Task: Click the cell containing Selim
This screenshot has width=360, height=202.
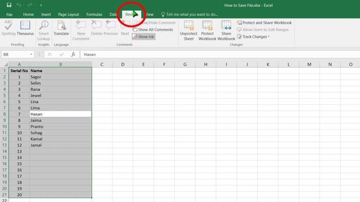Action: click(61, 83)
